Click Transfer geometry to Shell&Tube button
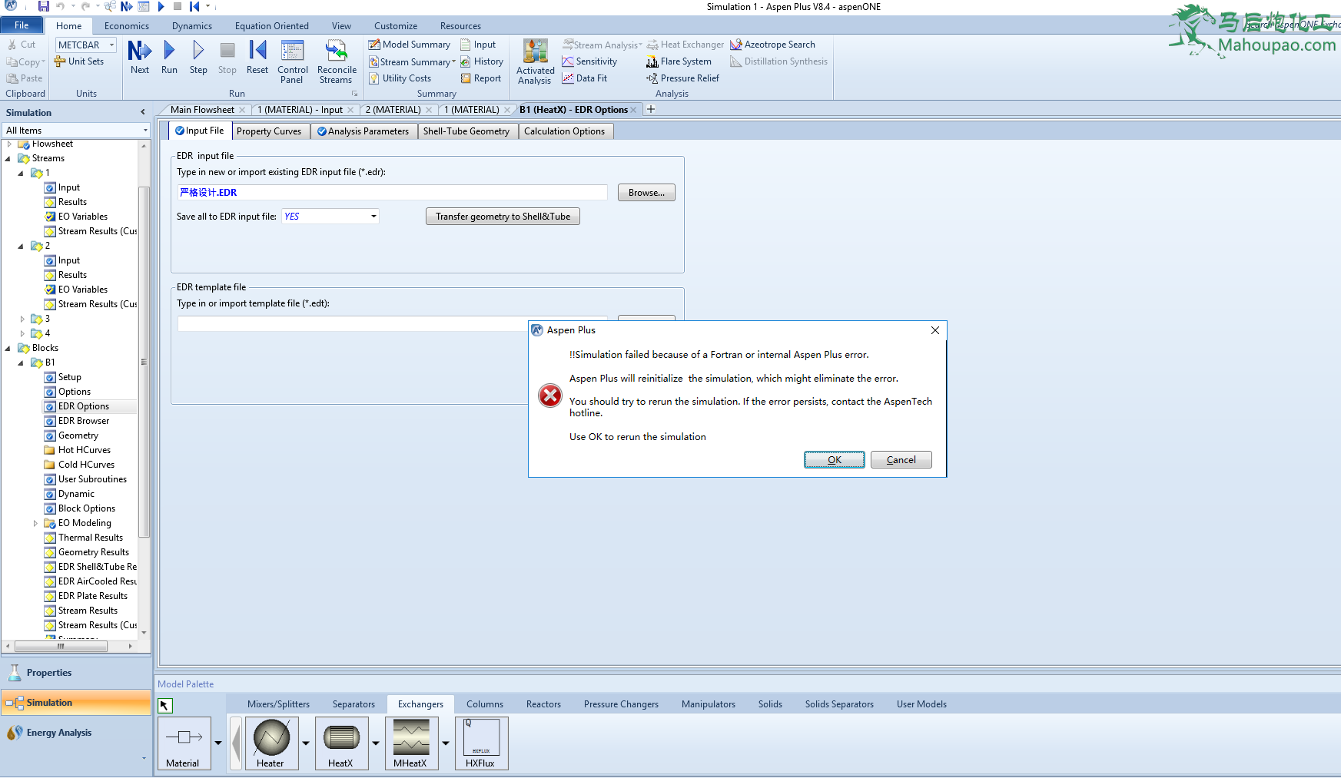 click(x=503, y=217)
